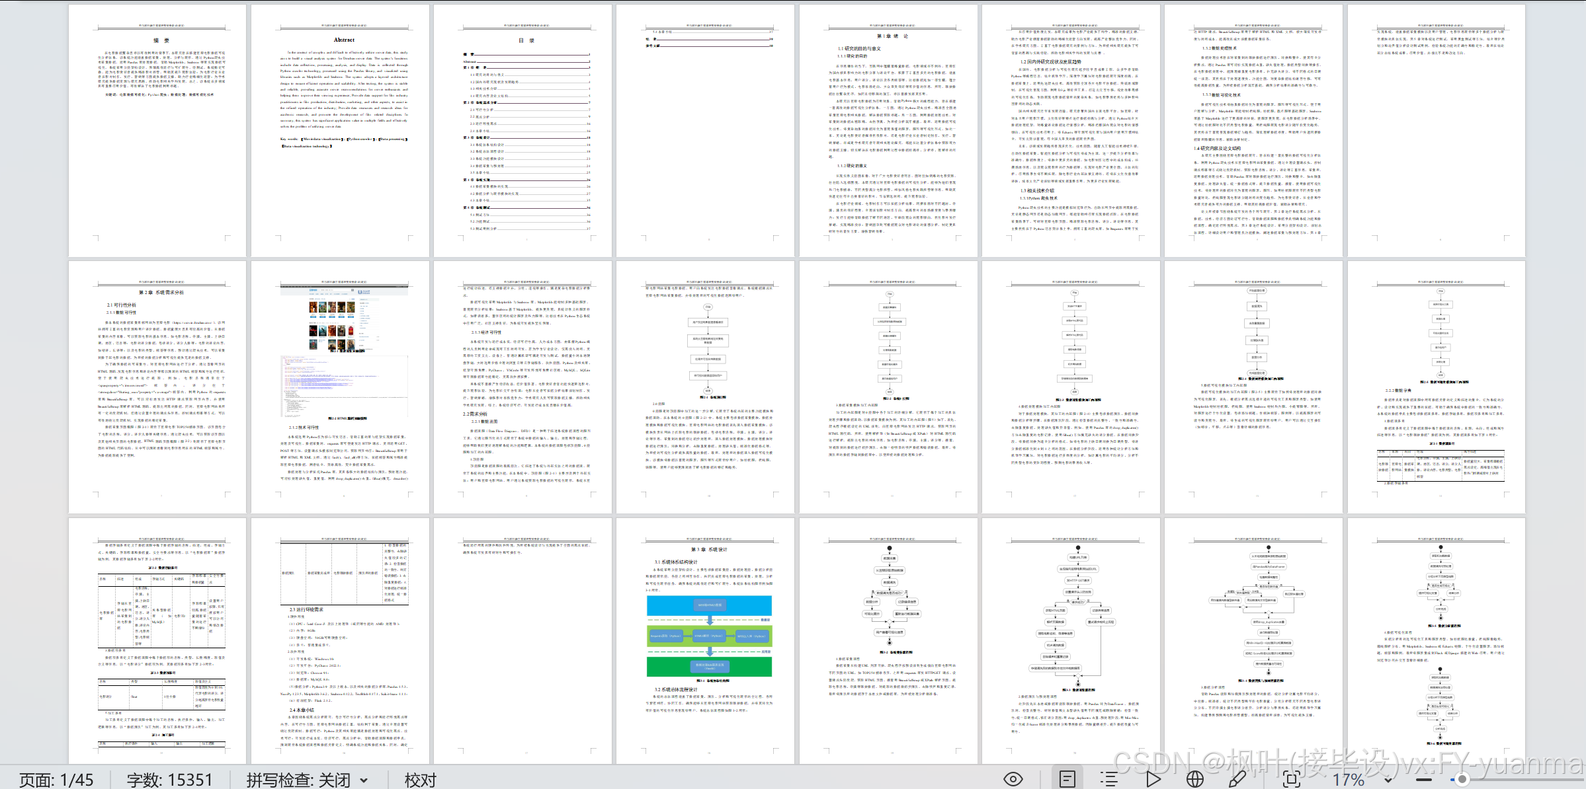The image size is (1586, 789).
Task: Open the 目录 table of contents page
Action: (522, 131)
